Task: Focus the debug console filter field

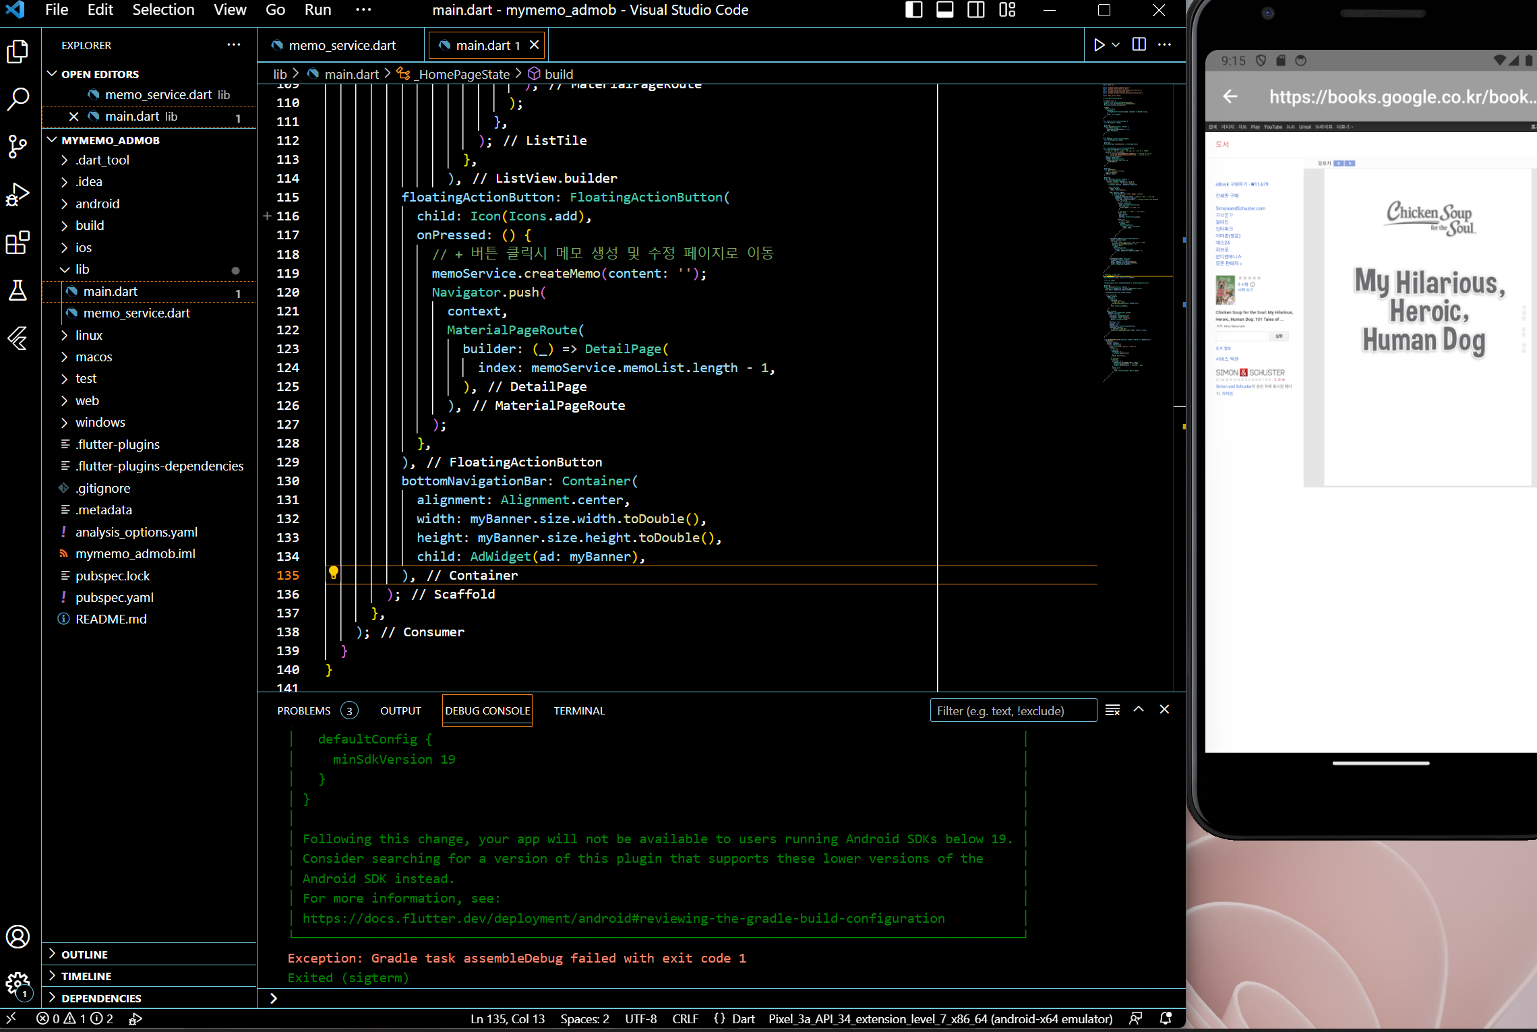Action: click(1013, 710)
